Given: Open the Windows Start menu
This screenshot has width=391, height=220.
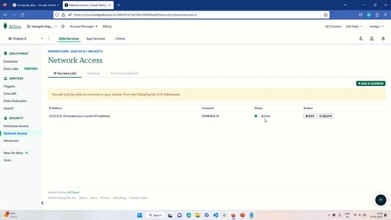Looking at the screenshot, I should [x=140, y=215].
